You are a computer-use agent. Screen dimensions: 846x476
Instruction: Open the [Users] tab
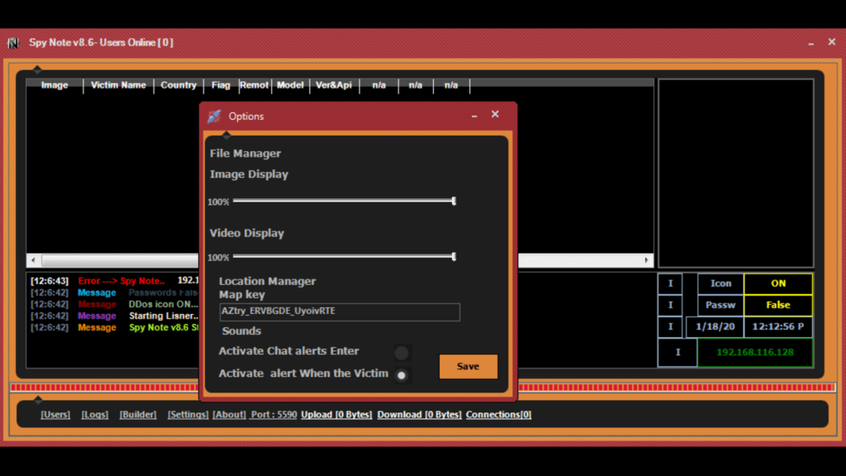(55, 415)
